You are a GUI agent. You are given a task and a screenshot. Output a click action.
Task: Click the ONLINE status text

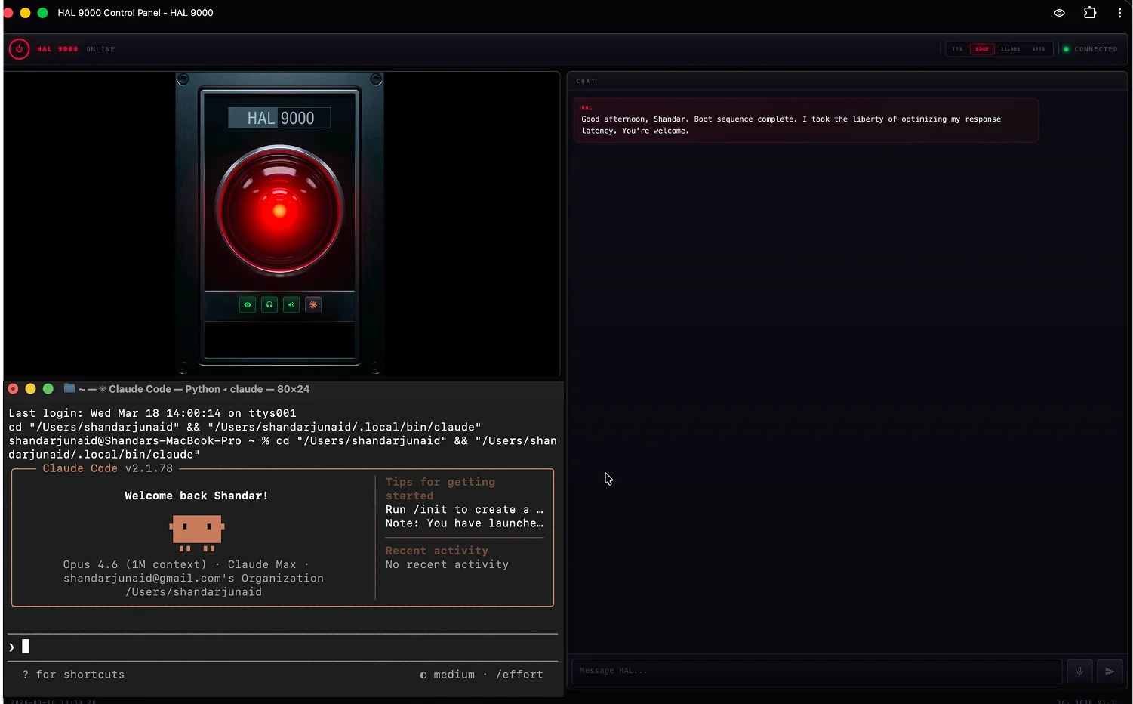100,49
